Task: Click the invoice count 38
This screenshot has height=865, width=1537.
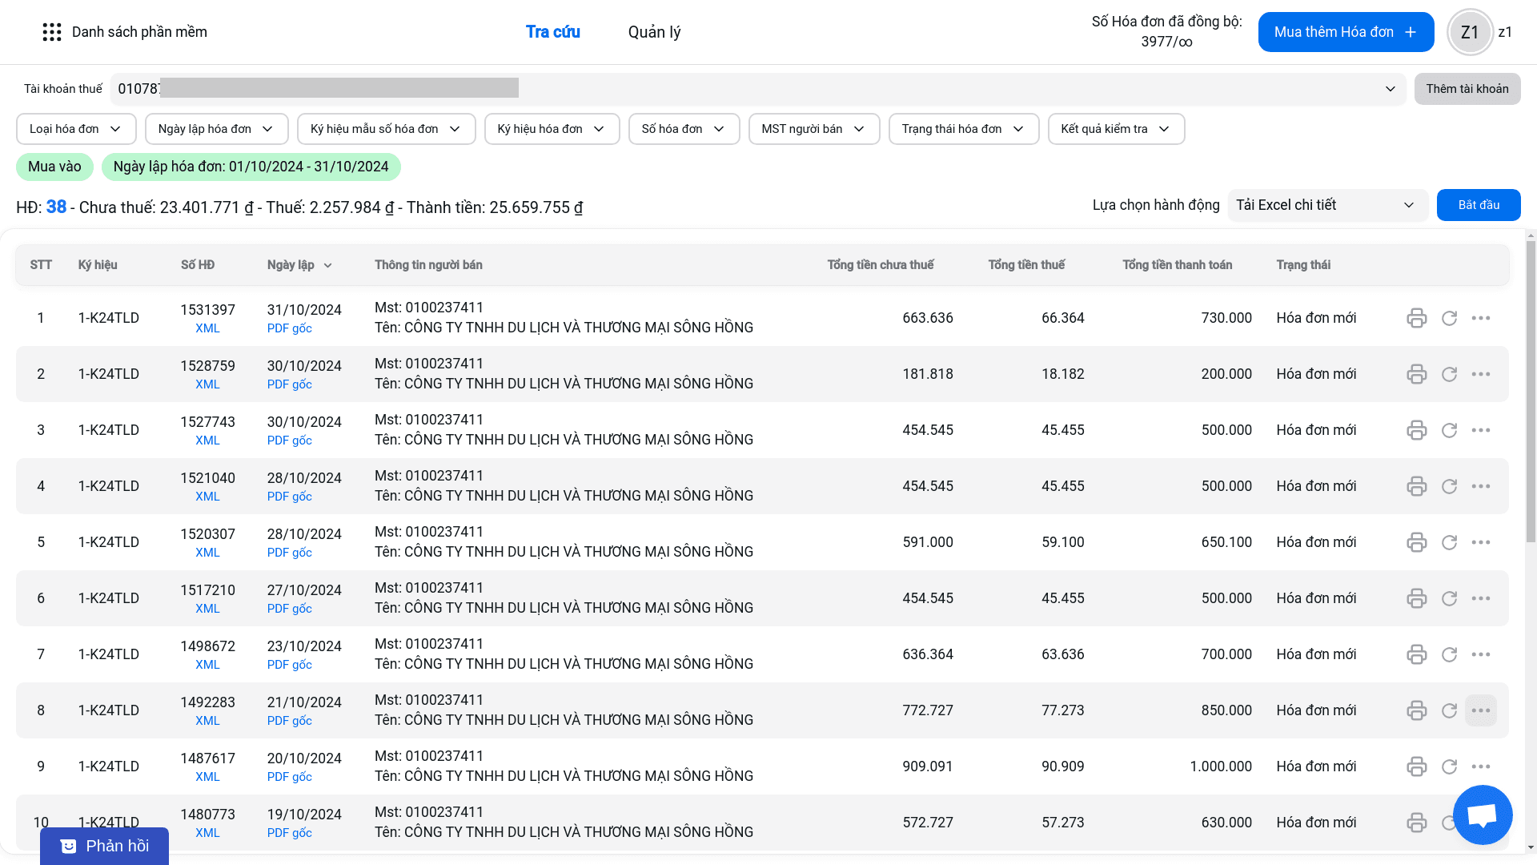Action: (x=56, y=207)
